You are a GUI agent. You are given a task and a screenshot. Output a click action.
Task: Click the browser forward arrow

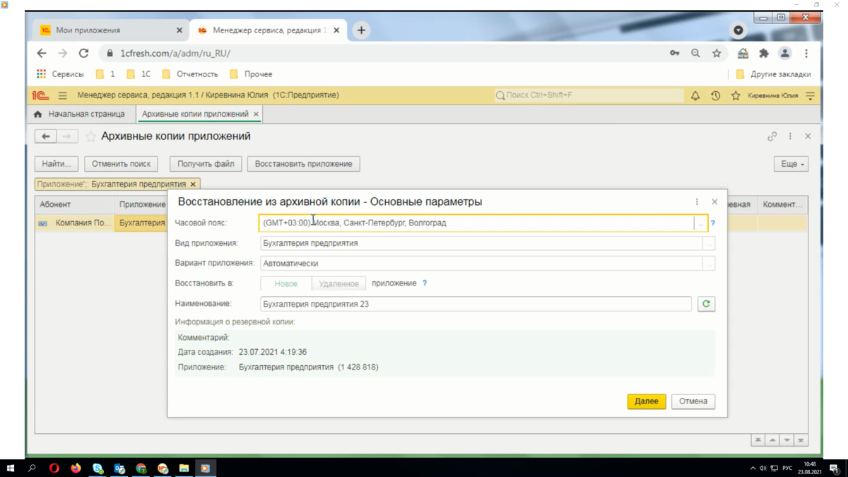tap(63, 53)
